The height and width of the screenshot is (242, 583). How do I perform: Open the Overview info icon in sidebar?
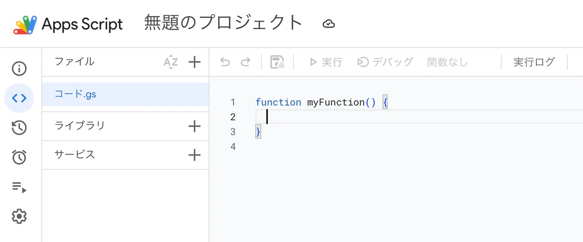point(19,68)
